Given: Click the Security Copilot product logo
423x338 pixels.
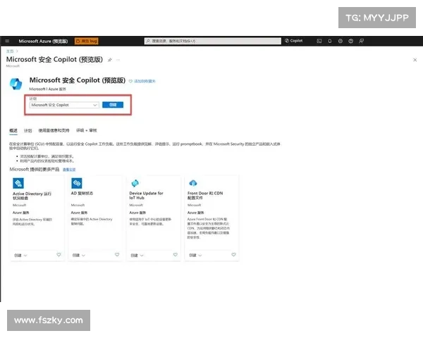Looking at the screenshot, I should (16, 84).
